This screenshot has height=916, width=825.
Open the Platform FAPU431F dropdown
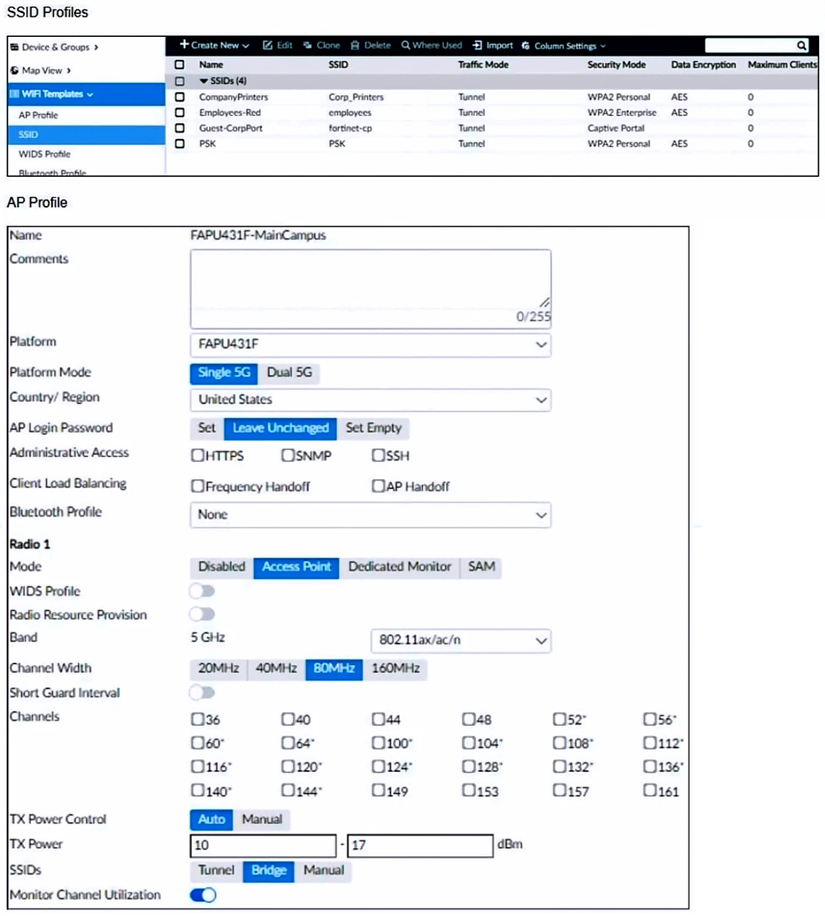[x=370, y=344]
